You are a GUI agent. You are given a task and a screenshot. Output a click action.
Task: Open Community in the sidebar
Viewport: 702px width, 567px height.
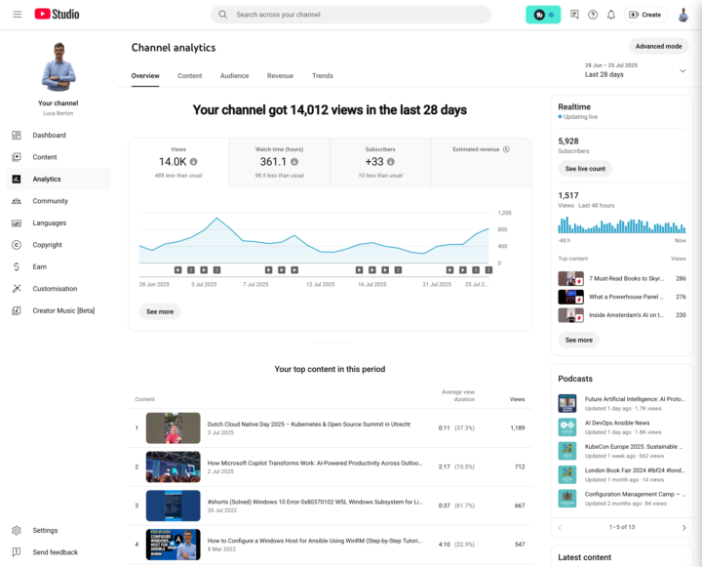(x=58, y=201)
